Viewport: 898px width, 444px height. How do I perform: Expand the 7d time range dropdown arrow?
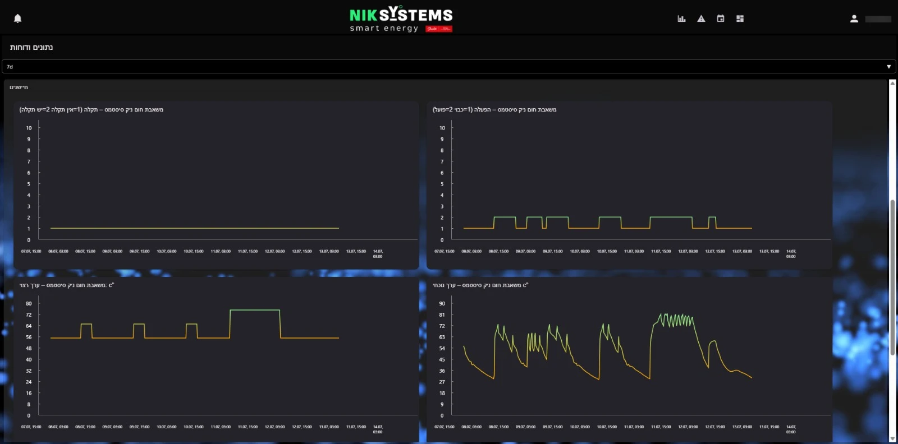point(888,67)
